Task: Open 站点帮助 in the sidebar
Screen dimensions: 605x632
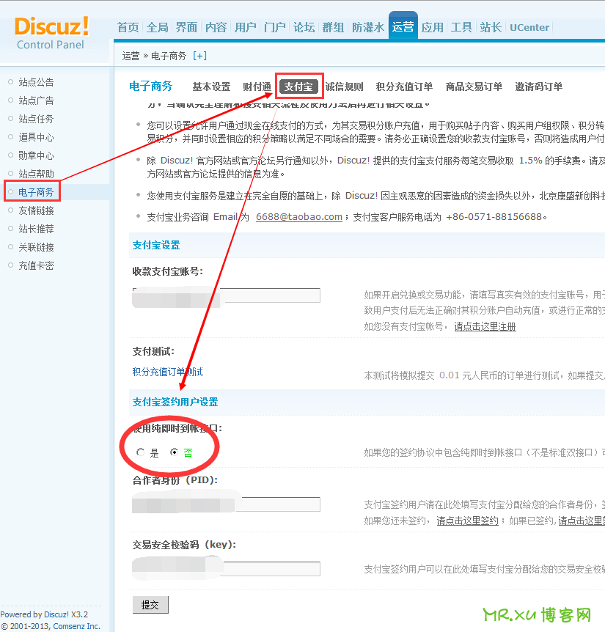Action: coord(36,174)
